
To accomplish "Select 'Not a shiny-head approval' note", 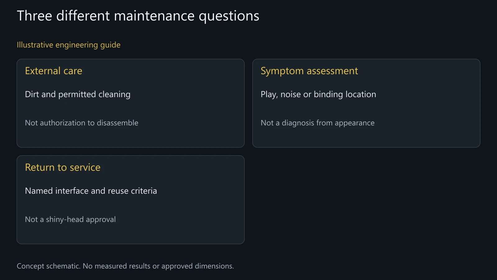I will (x=70, y=219).
